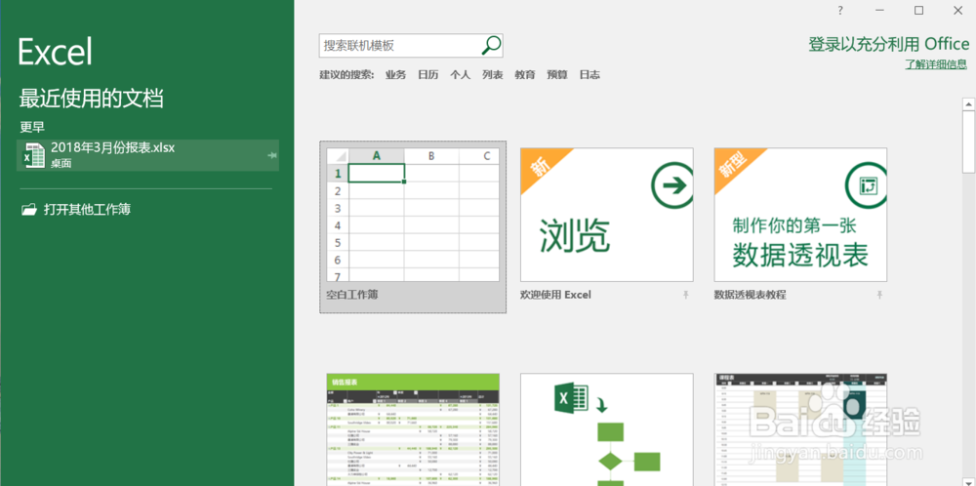Open the 了解详细信息 link
The height and width of the screenshot is (486, 976).
(936, 64)
